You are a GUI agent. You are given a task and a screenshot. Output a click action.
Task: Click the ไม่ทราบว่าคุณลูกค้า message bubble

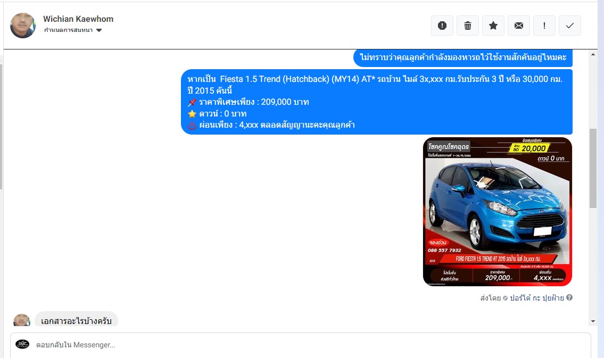(x=463, y=58)
